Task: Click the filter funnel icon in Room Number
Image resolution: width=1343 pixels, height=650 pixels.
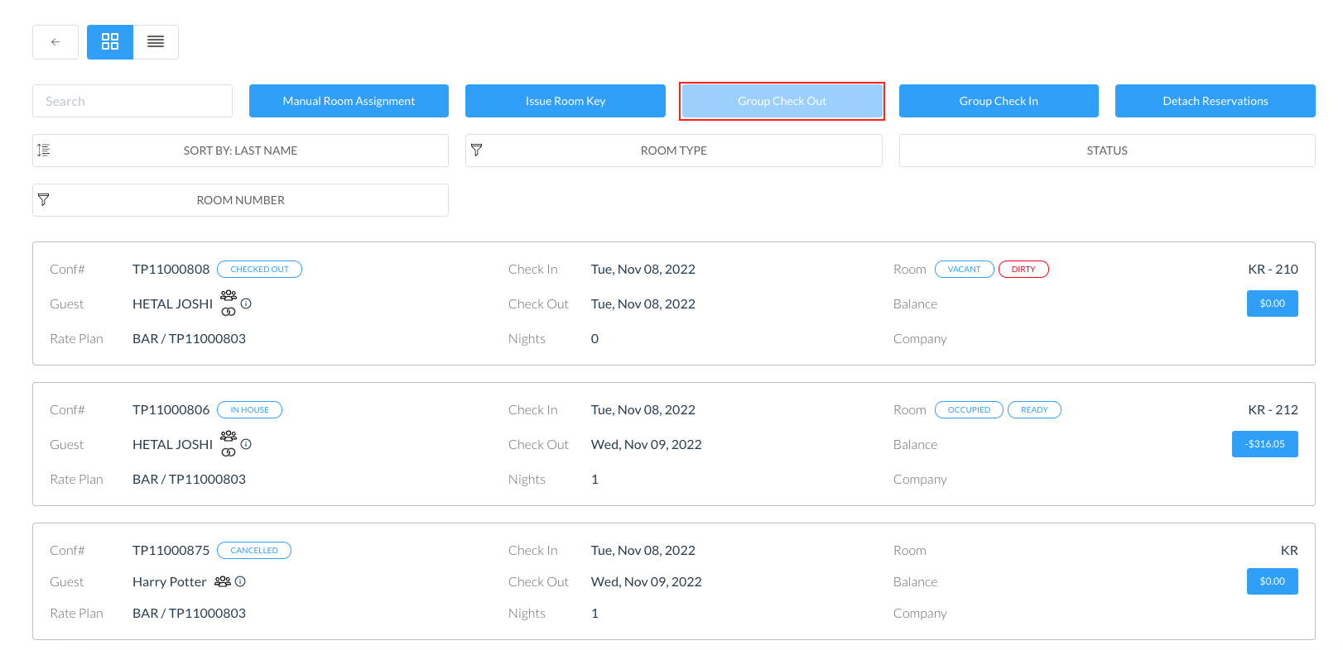Action: (x=44, y=200)
